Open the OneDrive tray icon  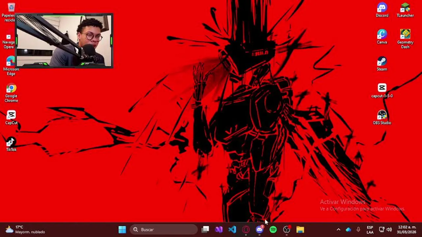point(348,229)
